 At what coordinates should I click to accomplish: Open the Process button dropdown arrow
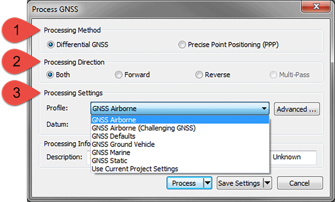[x=207, y=183]
